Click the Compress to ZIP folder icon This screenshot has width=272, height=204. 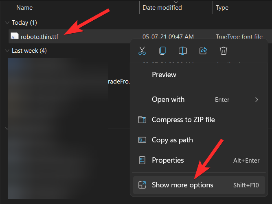pyautogui.click(x=142, y=120)
